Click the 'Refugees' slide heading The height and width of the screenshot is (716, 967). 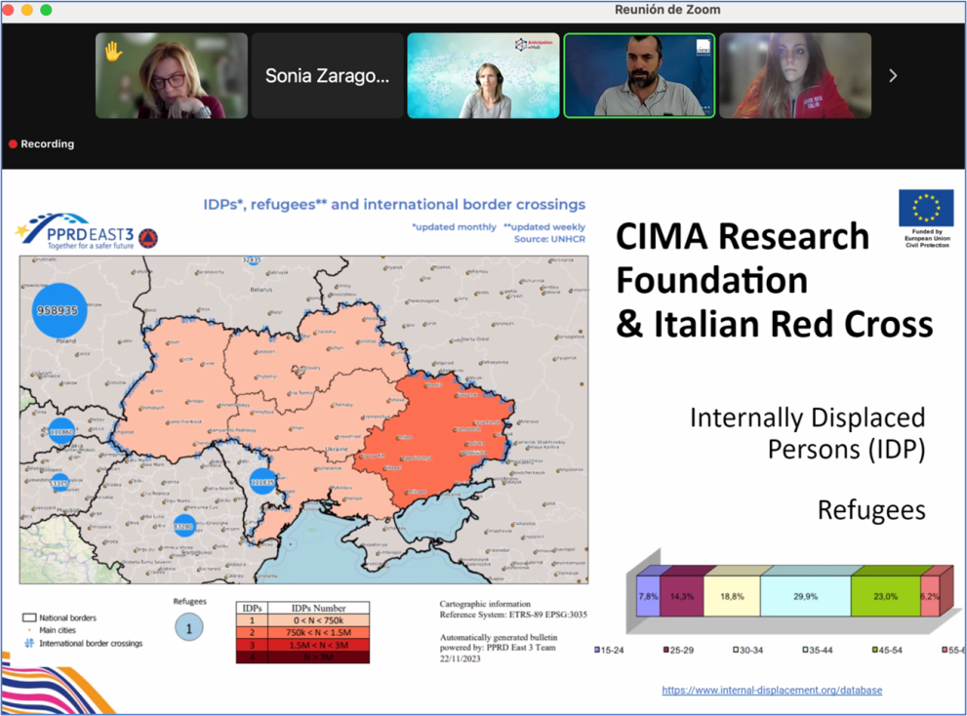(871, 510)
